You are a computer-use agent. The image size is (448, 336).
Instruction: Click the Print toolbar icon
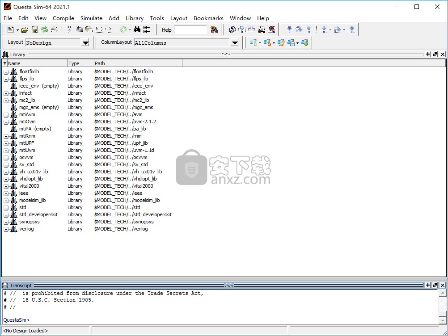(x=54, y=29)
